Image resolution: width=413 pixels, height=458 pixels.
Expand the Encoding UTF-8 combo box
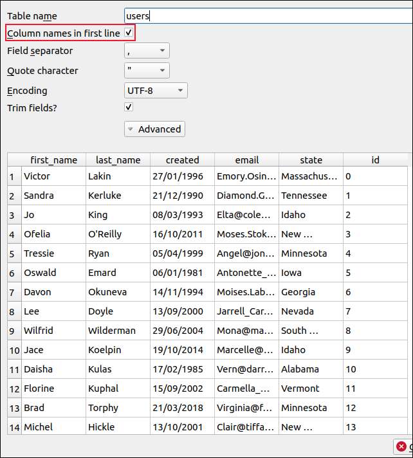point(156,91)
